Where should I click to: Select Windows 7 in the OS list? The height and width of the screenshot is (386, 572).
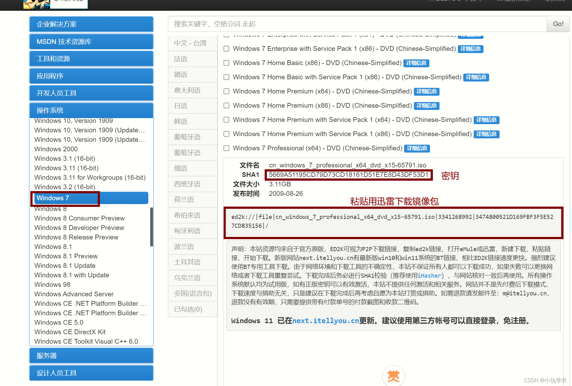pos(91,198)
